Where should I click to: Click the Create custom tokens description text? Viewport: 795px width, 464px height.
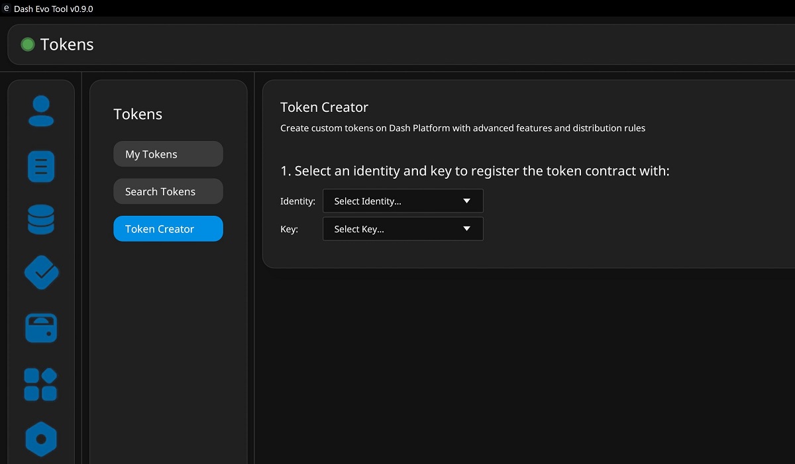(x=462, y=128)
